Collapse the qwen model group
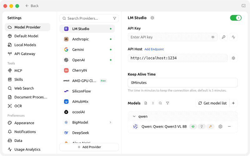Screen dimensions: 250x156 pos(134,116)
